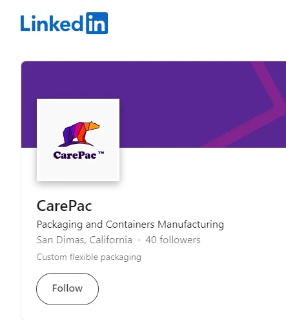Image resolution: width=286 pixels, height=320 pixels.
Task: Open the 40 followers count
Action: coord(173,240)
